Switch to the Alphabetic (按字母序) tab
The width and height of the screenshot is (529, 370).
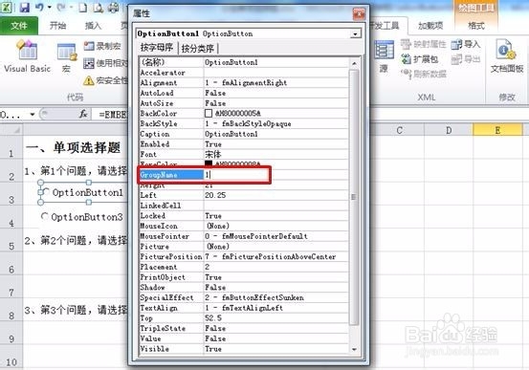pyautogui.click(x=157, y=48)
